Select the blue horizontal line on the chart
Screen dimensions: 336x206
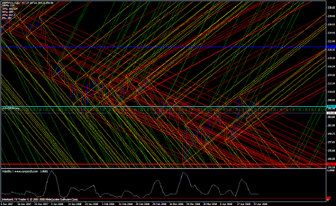pos(163,47)
